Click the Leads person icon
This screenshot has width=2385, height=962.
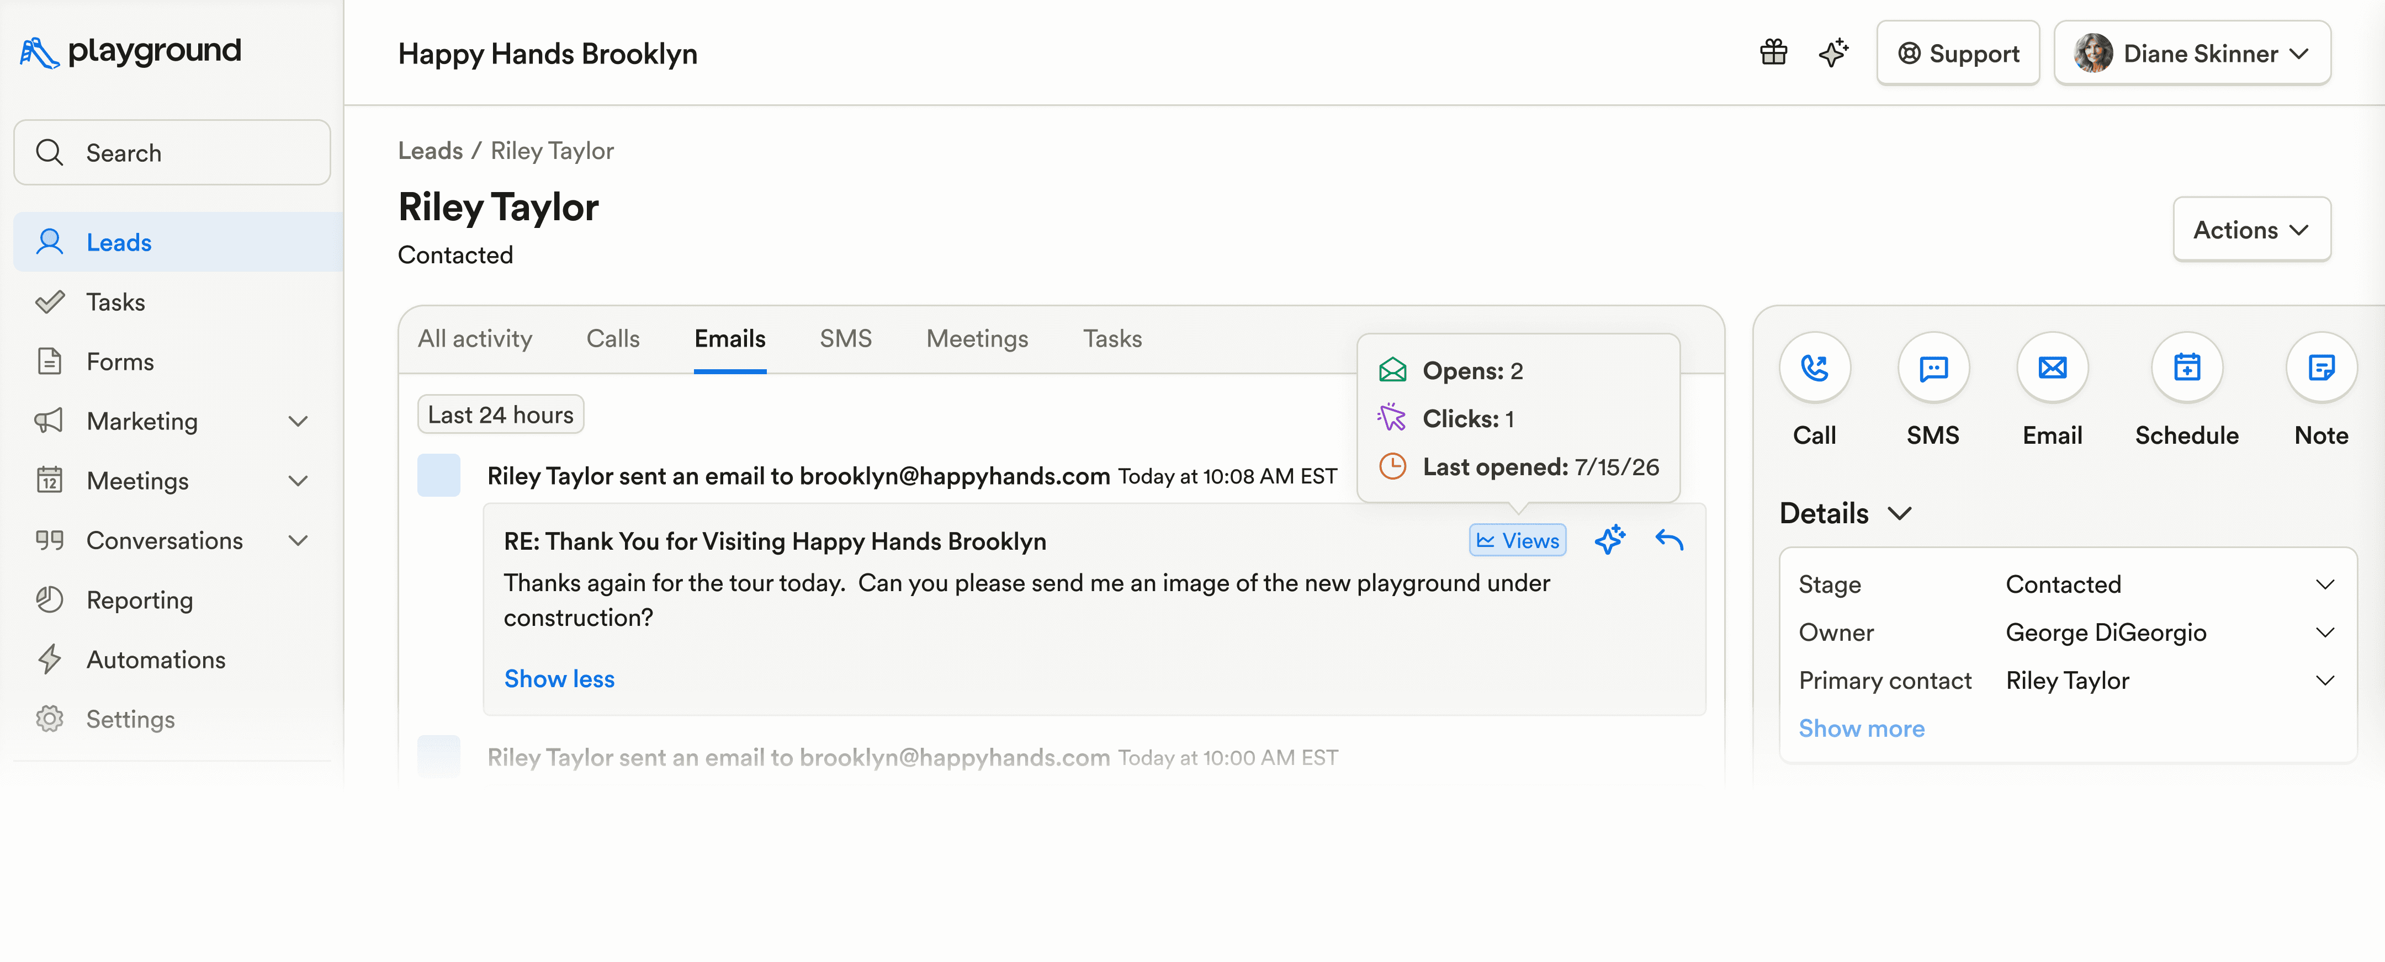tap(49, 242)
